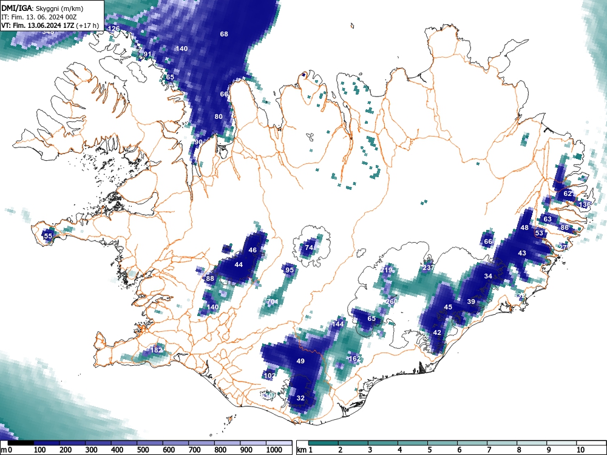This screenshot has width=607, height=455.
Task: Click the value 55 on the western peninsula
Action: point(47,235)
